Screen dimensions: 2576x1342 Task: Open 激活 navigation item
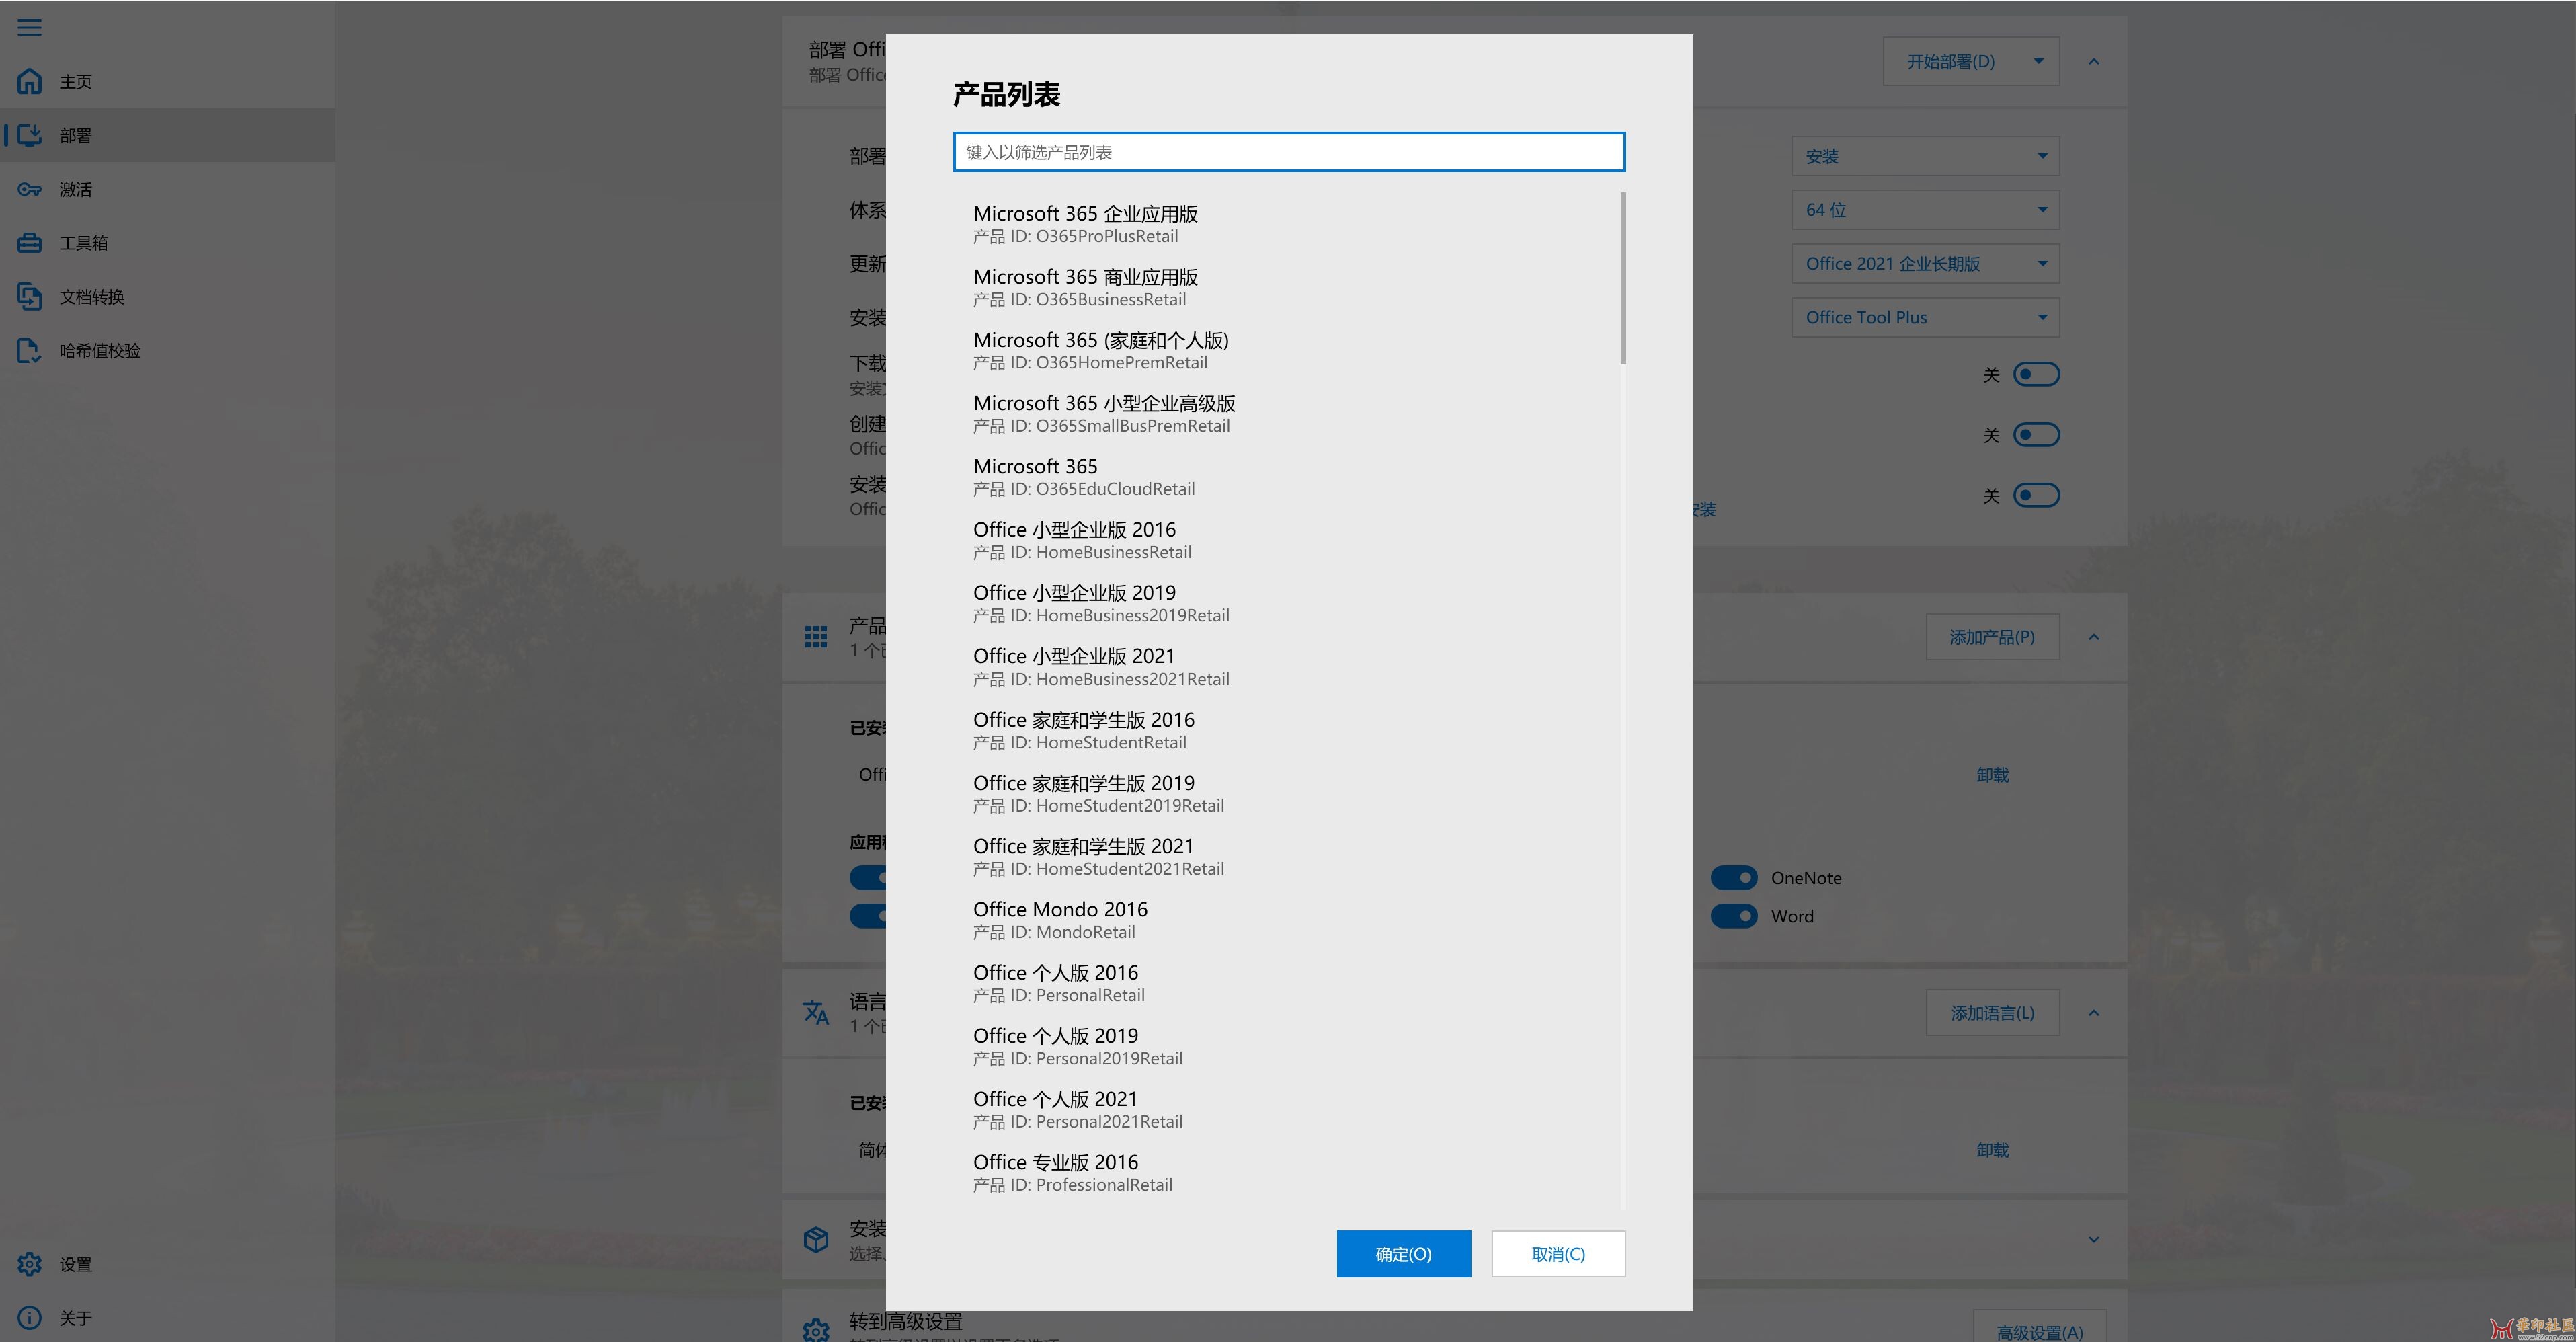(167, 189)
